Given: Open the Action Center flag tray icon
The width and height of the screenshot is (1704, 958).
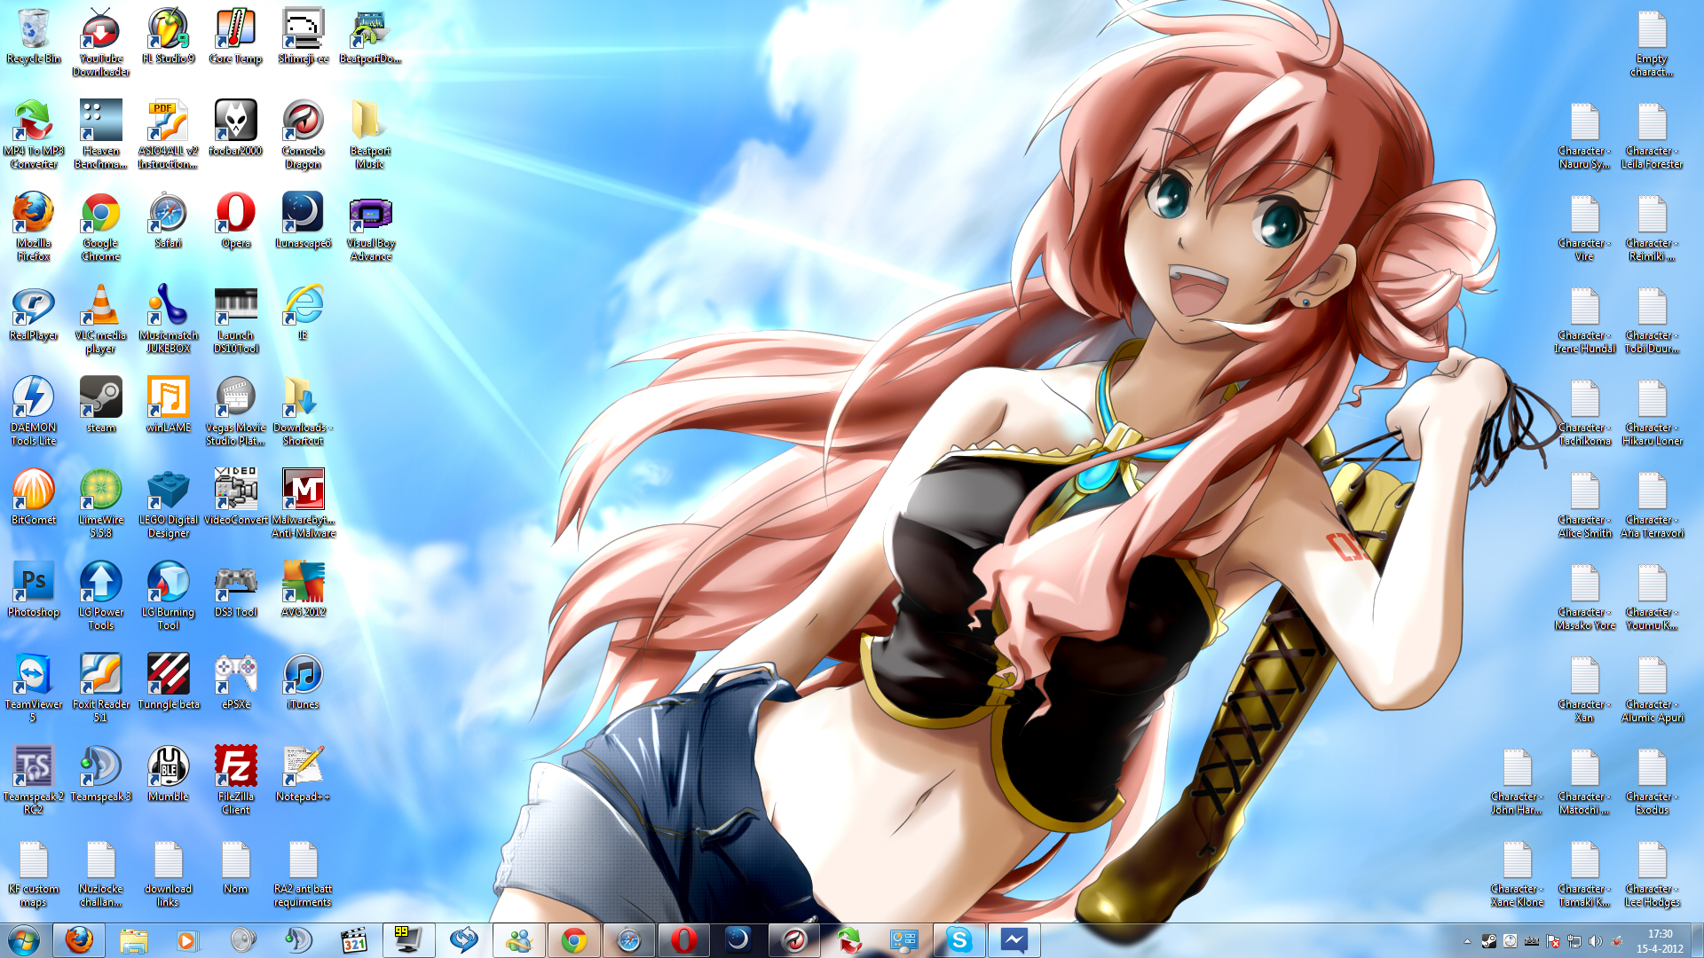Looking at the screenshot, I should click(x=1552, y=941).
